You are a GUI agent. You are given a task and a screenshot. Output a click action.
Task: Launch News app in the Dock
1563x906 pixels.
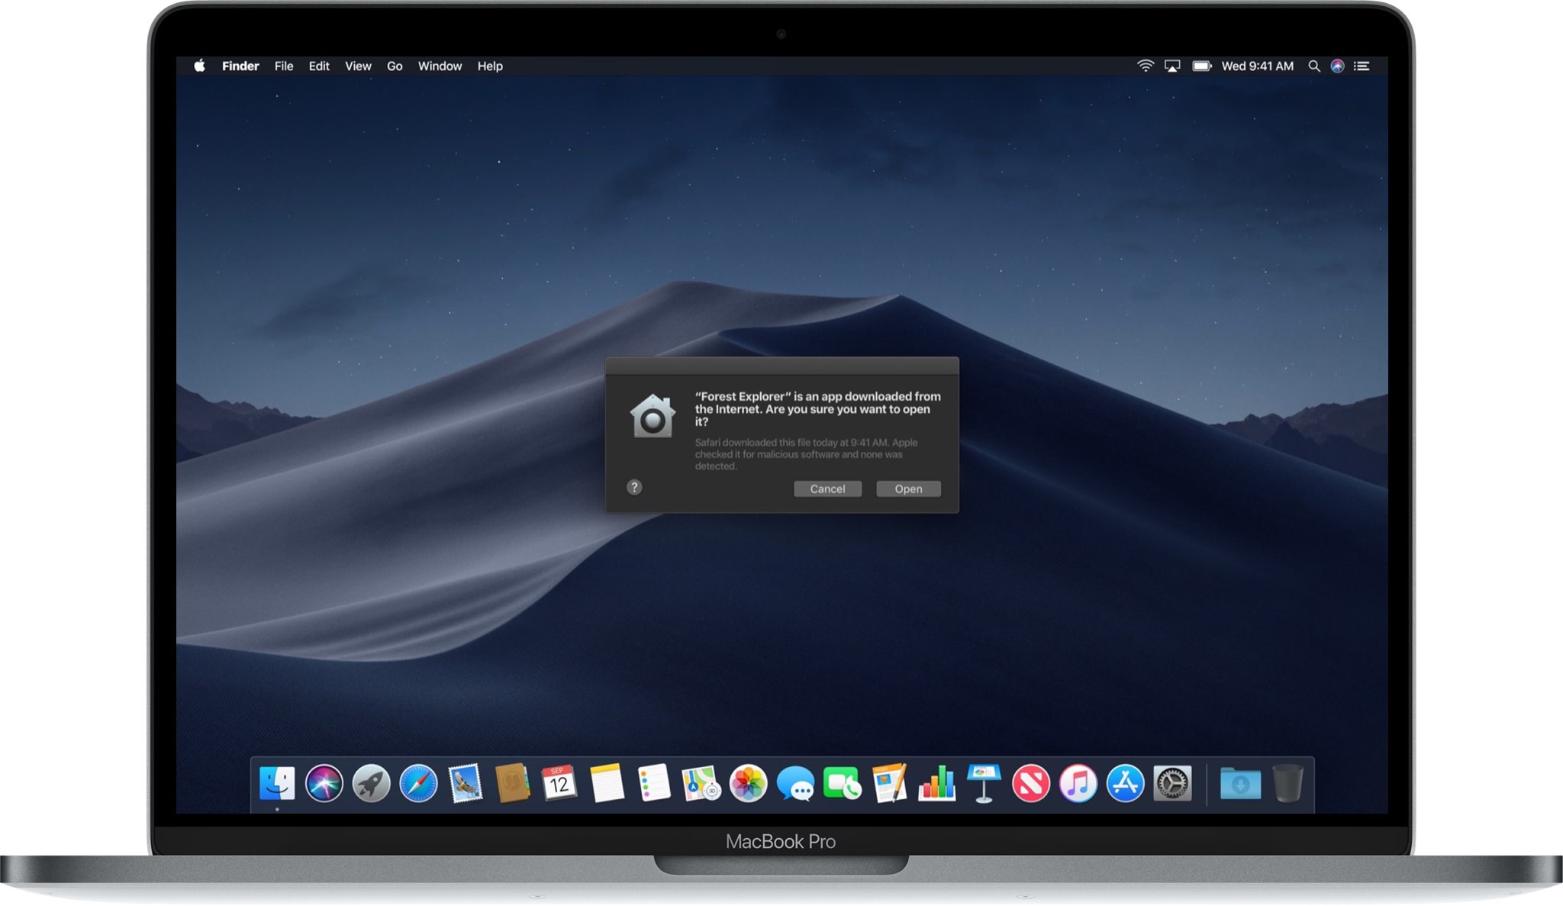click(1030, 784)
